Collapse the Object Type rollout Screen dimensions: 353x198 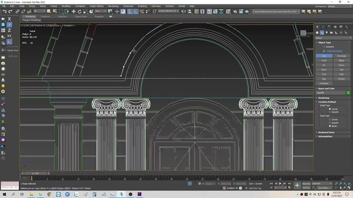click(324, 42)
